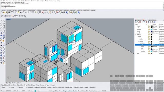Viewport: 164px width, 92px height.
Task: Select the Layer0 row in Layers panel
Action: pos(149,33)
